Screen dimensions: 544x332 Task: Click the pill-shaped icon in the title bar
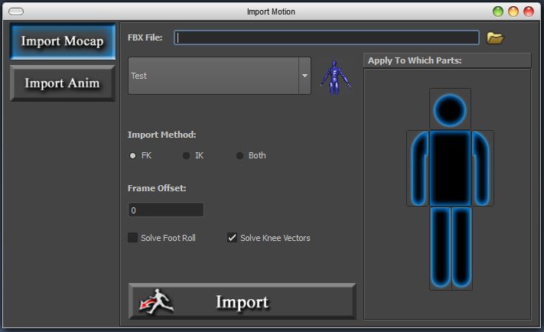click(16, 11)
